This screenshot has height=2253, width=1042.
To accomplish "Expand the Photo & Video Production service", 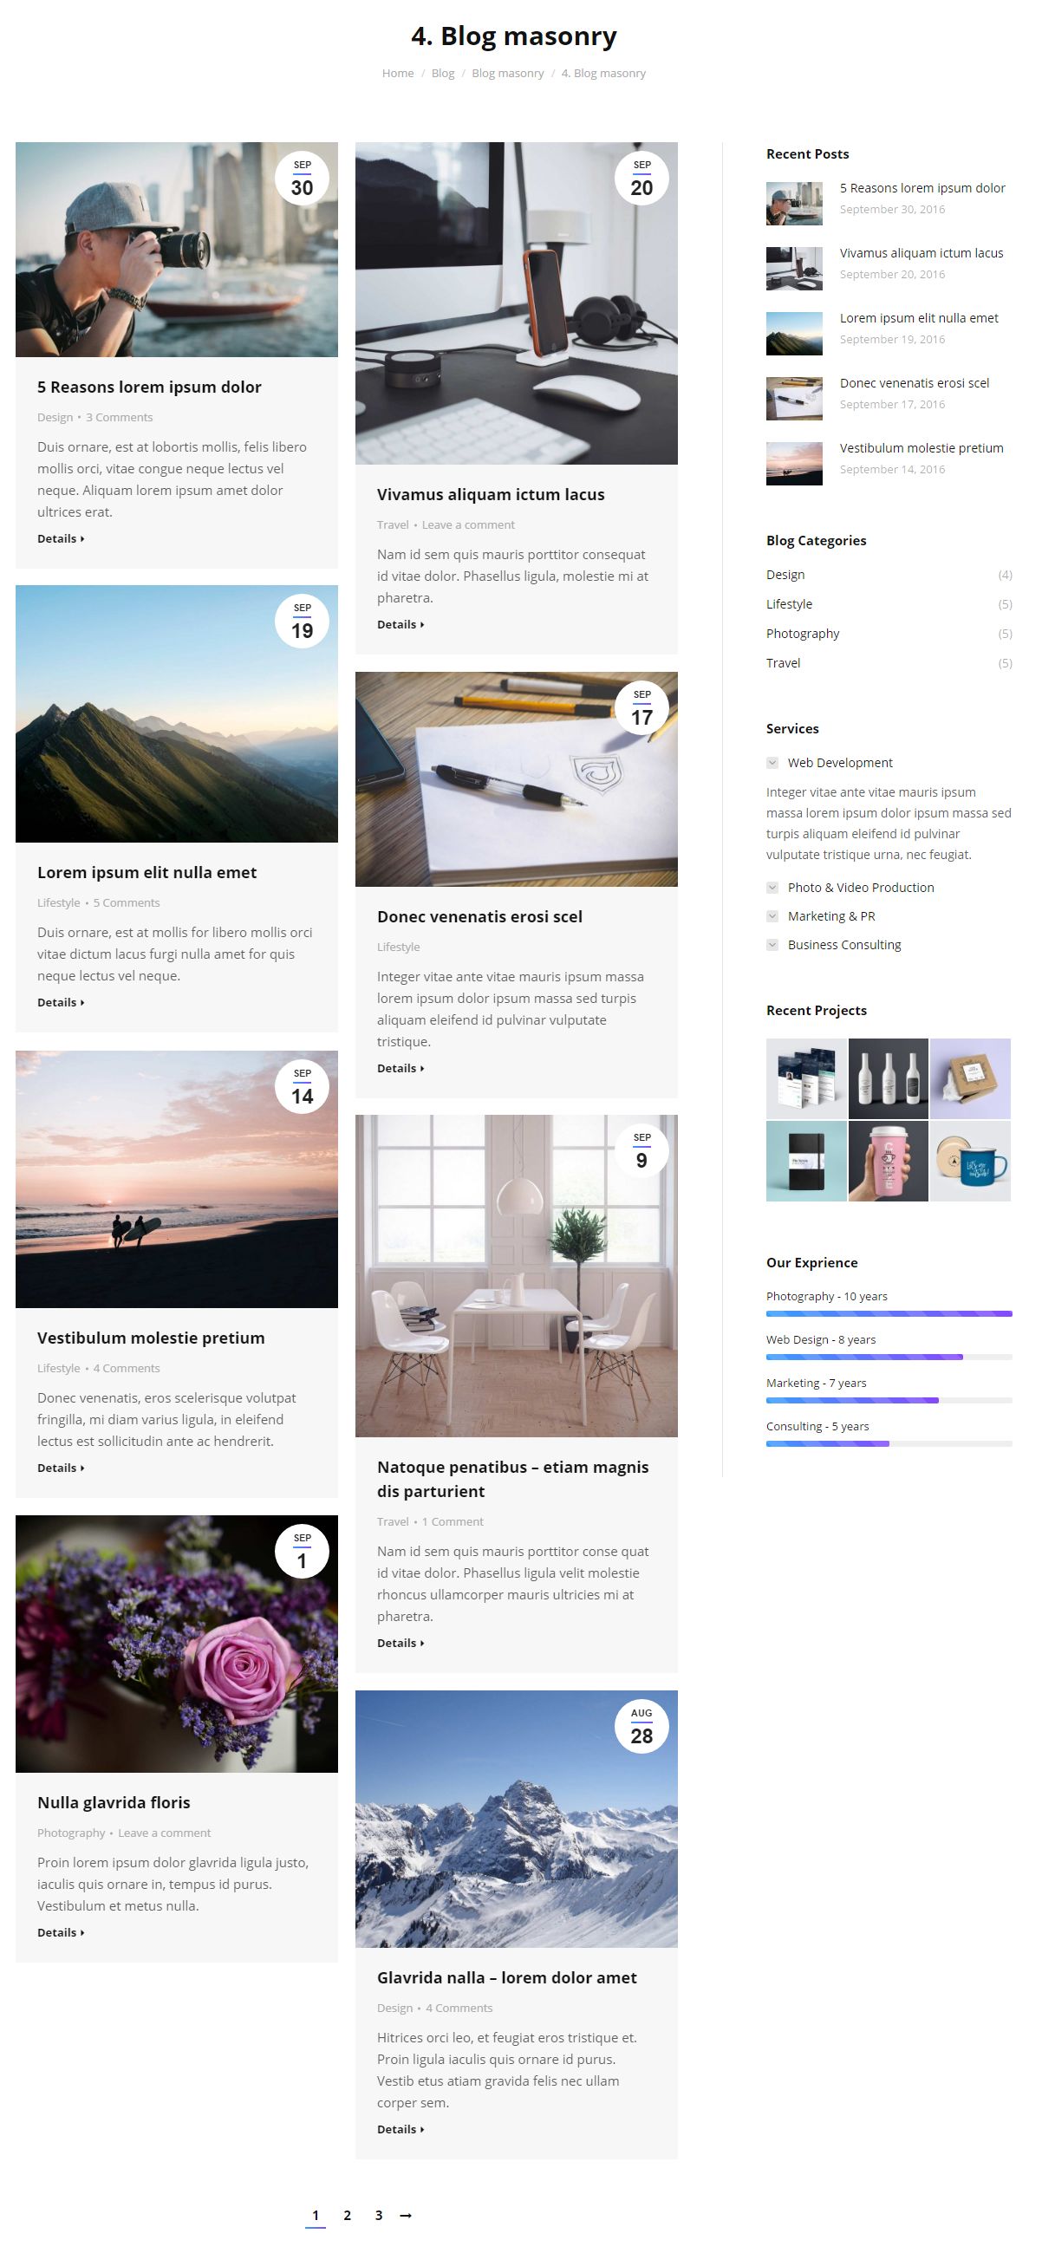I will coord(850,888).
